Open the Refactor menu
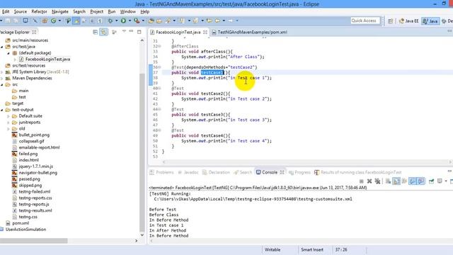Screen dimensions: 453x255 point(39,11)
